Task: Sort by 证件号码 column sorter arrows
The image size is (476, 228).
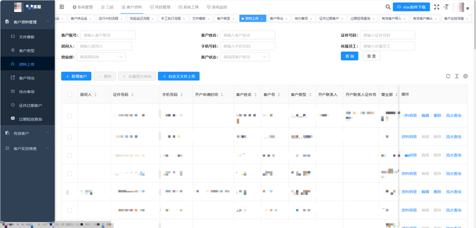Action: click(132, 95)
